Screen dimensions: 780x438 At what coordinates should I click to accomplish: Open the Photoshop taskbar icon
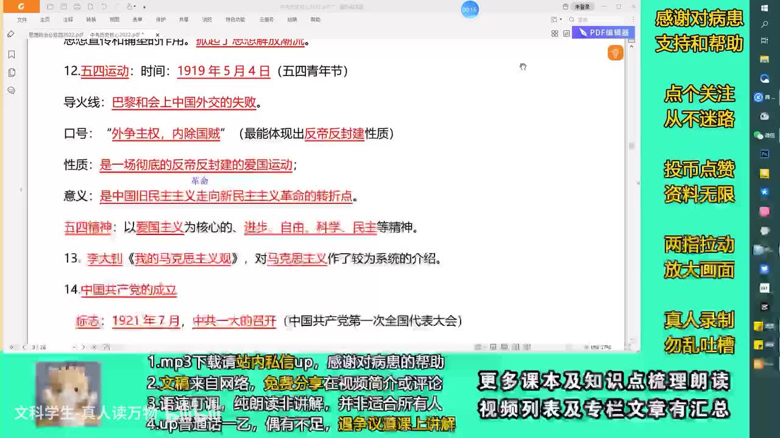click(x=765, y=155)
